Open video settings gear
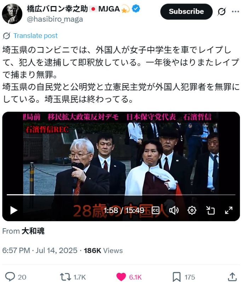The height and width of the screenshot is (282, 242). pos(192,210)
